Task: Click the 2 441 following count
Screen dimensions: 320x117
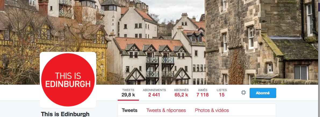Action: click(x=154, y=95)
